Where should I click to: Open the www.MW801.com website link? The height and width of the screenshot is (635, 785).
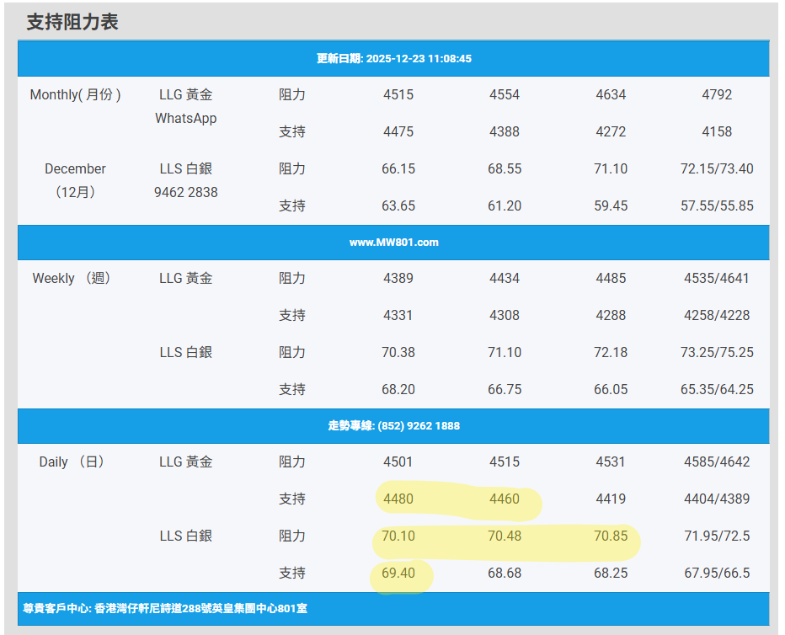[393, 243]
